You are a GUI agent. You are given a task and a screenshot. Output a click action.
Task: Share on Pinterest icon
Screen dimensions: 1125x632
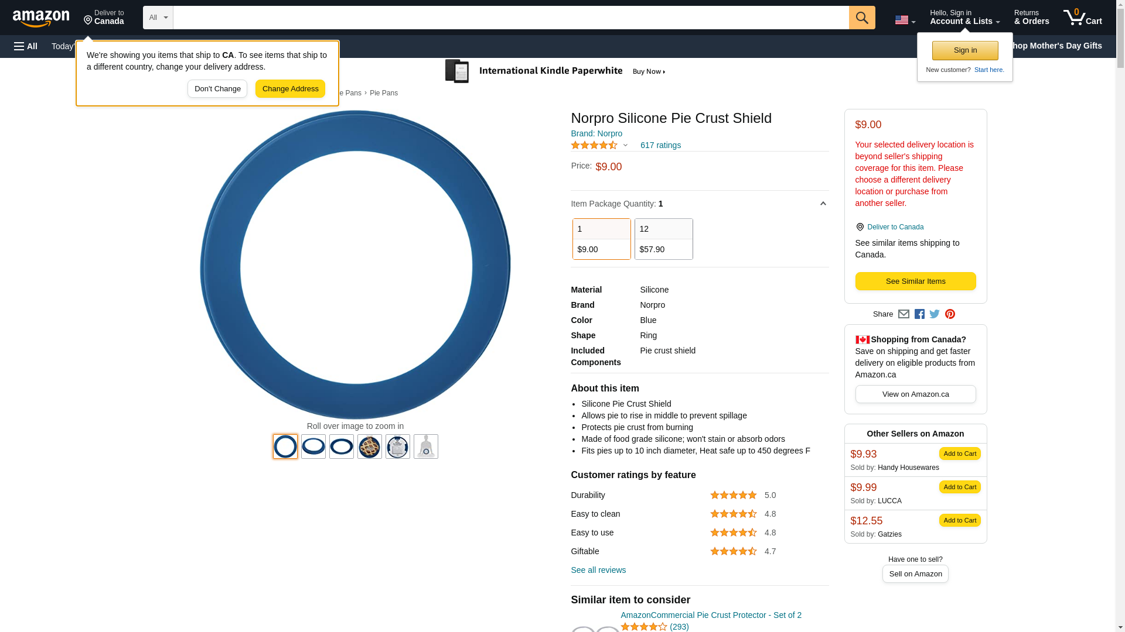pyautogui.click(x=950, y=314)
